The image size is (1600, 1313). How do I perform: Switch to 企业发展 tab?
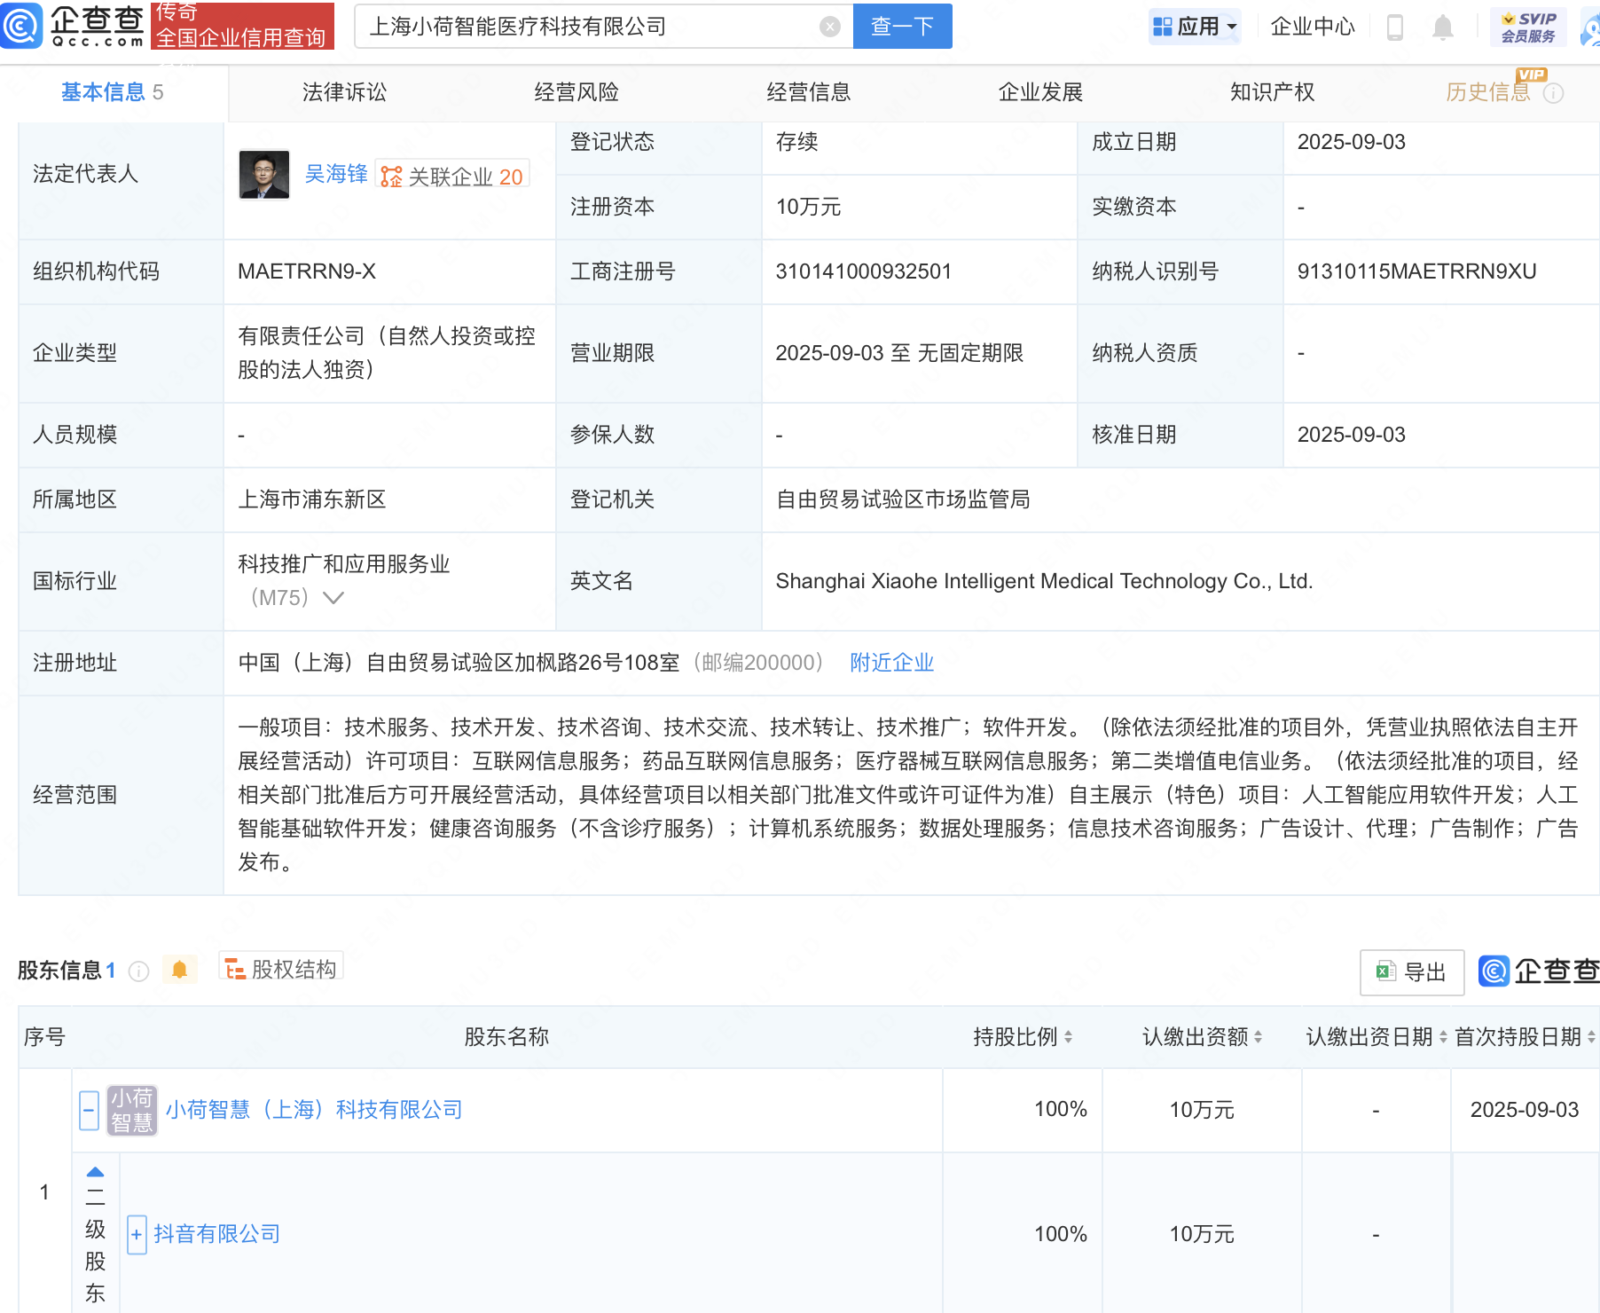point(1040,92)
